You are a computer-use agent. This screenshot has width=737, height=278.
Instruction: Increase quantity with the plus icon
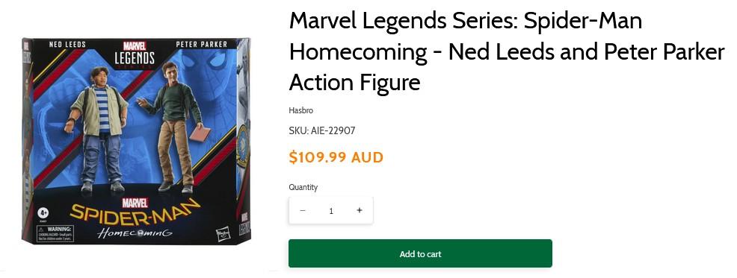[x=359, y=210]
